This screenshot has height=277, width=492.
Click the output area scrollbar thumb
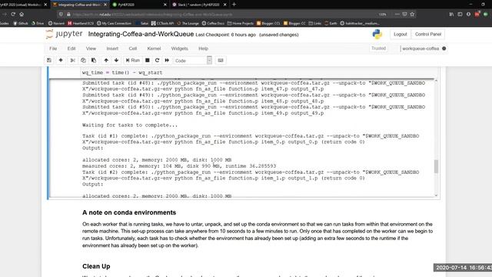[436, 166]
